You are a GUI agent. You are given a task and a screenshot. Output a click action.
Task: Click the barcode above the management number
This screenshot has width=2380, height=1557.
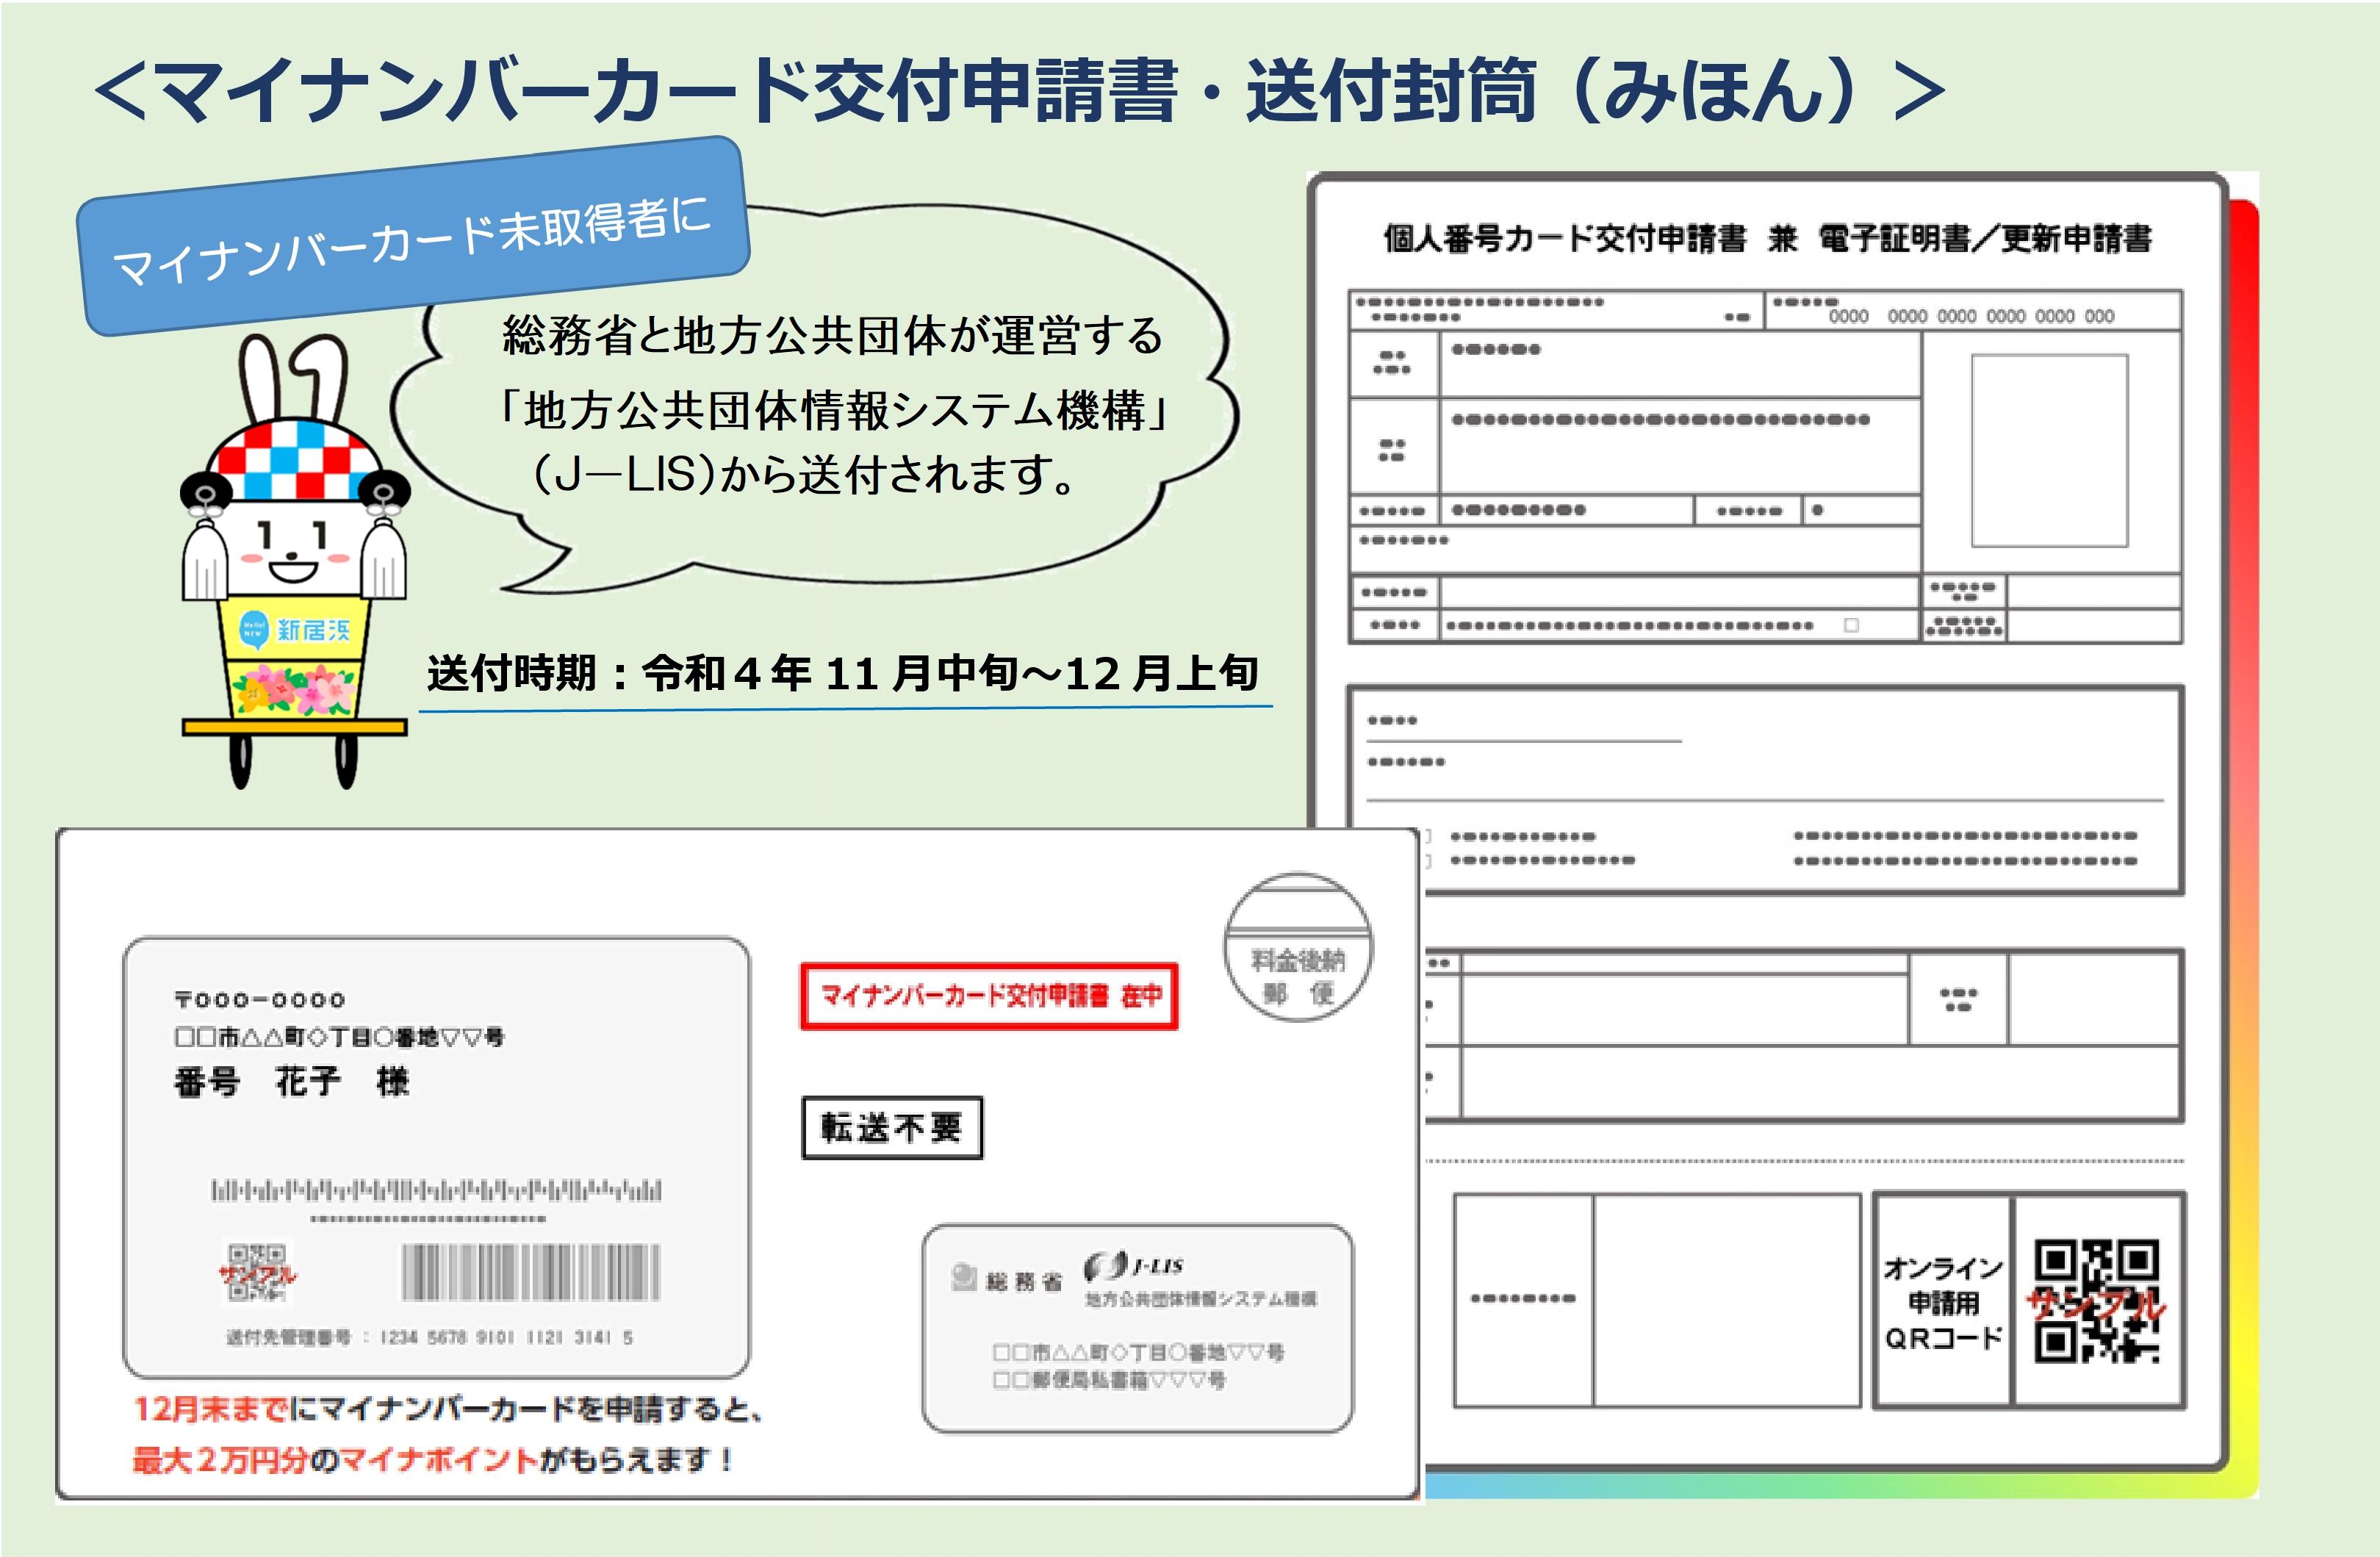(x=531, y=1271)
